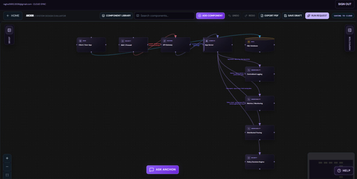The height and width of the screenshot is (179, 357).
Task: Select the WAF / Firewall label
Action: [126, 45]
